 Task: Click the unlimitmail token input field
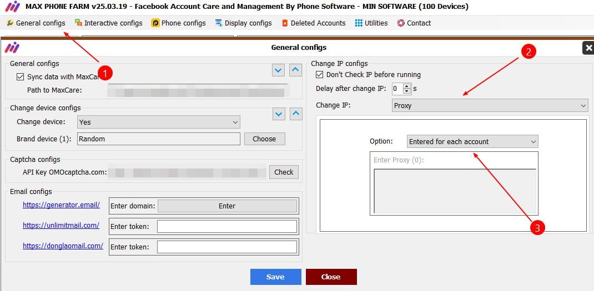tap(227, 227)
